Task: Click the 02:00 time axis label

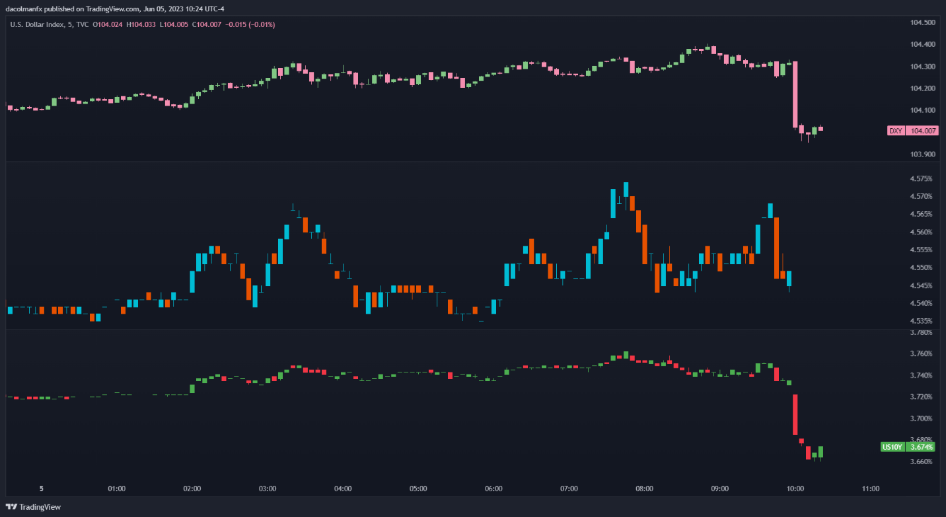Action: (192, 489)
